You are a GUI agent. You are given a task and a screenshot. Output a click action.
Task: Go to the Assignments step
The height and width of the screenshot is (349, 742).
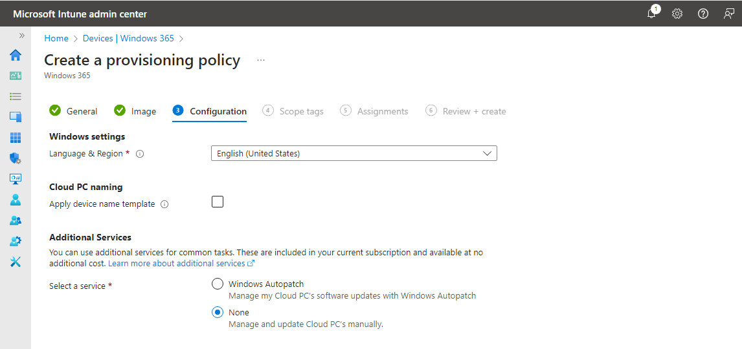[x=374, y=111]
